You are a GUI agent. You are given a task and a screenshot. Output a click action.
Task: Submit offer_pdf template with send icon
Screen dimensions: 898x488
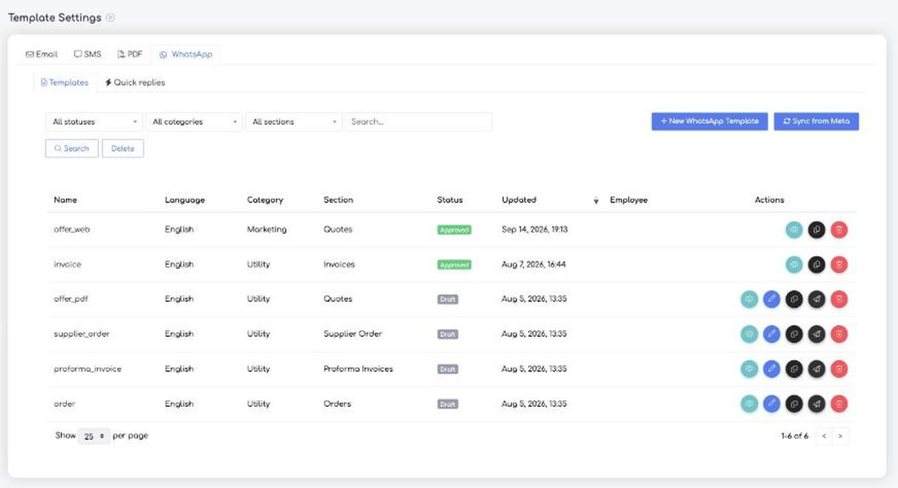[x=817, y=299]
